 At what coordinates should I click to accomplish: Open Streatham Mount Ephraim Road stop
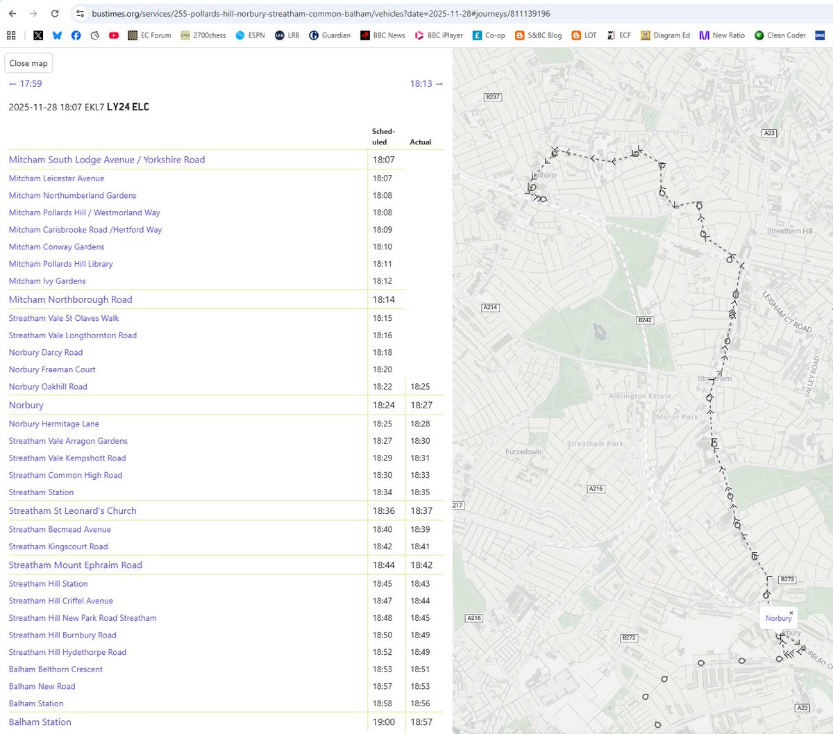(76, 565)
